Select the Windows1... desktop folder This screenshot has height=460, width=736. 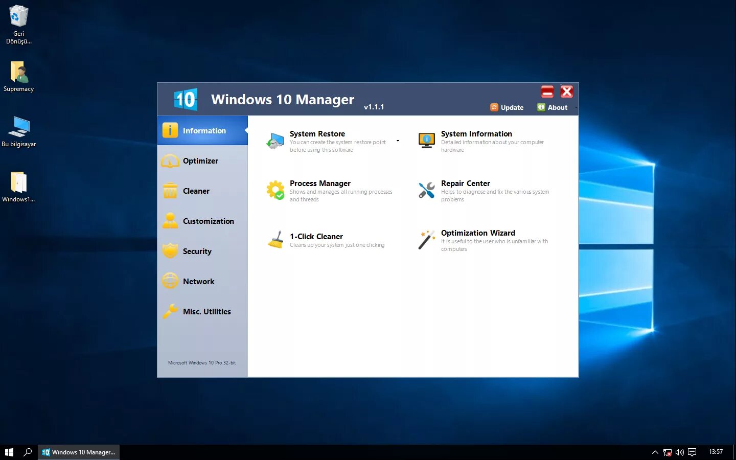point(18,187)
